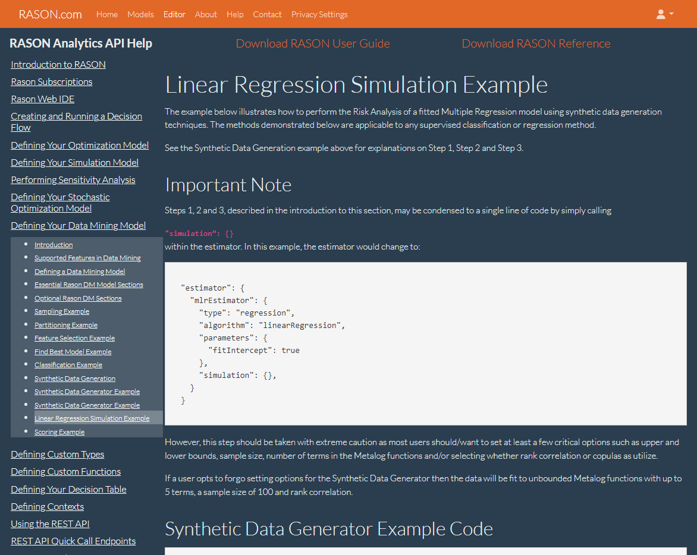Open Introduction to RASON
Image resolution: width=697 pixels, height=555 pixels.
point(58,64)
